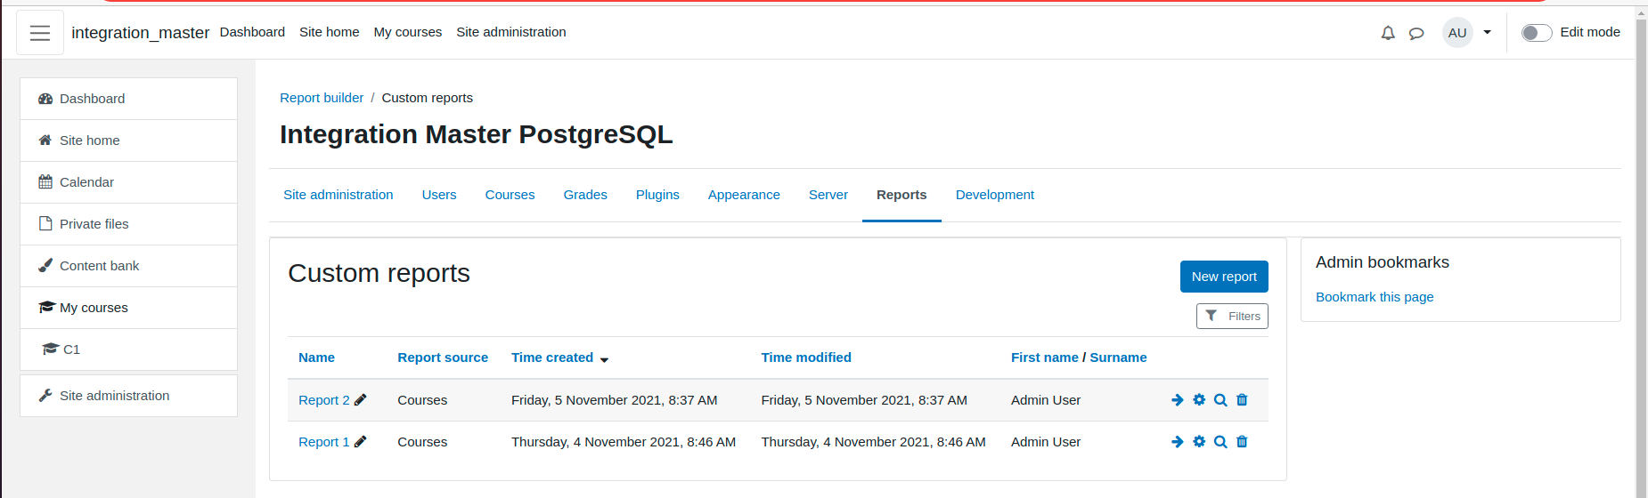
Task: Open settings gear for Report 2
Action: pyautogui.click(x=1199, y=400)
